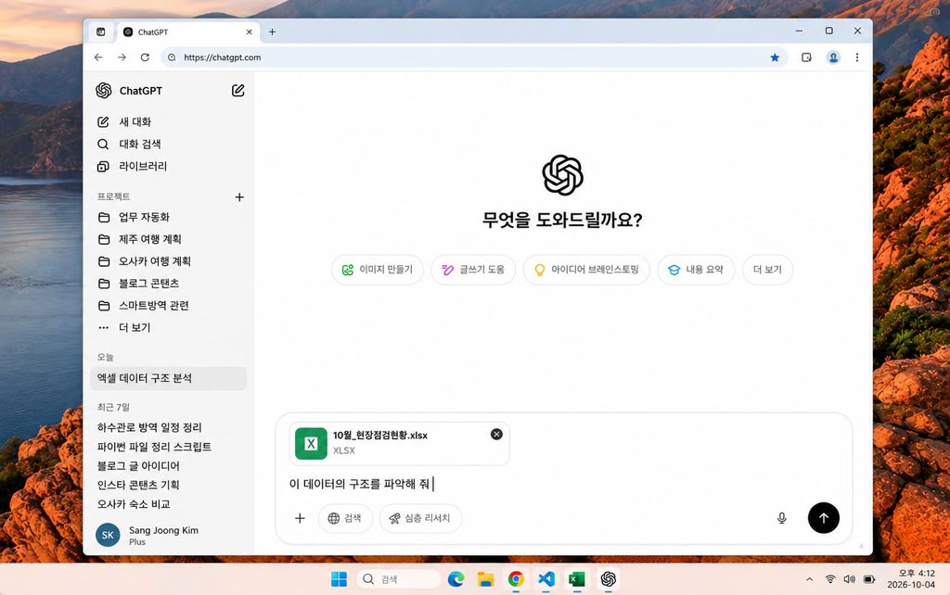
Task: Add a new project with the plus icon
Action: click(239, 196)
